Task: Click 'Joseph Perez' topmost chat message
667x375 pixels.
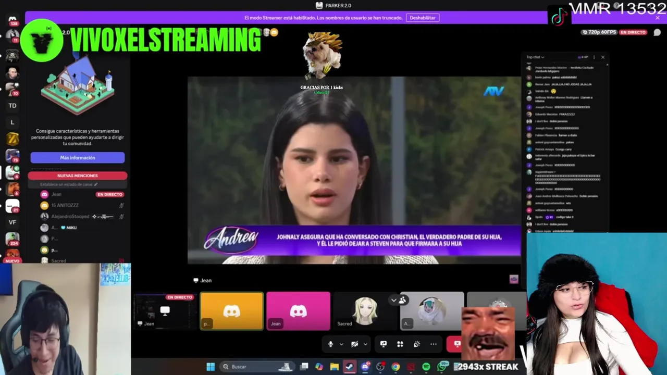Action: (x=563, y=107)
